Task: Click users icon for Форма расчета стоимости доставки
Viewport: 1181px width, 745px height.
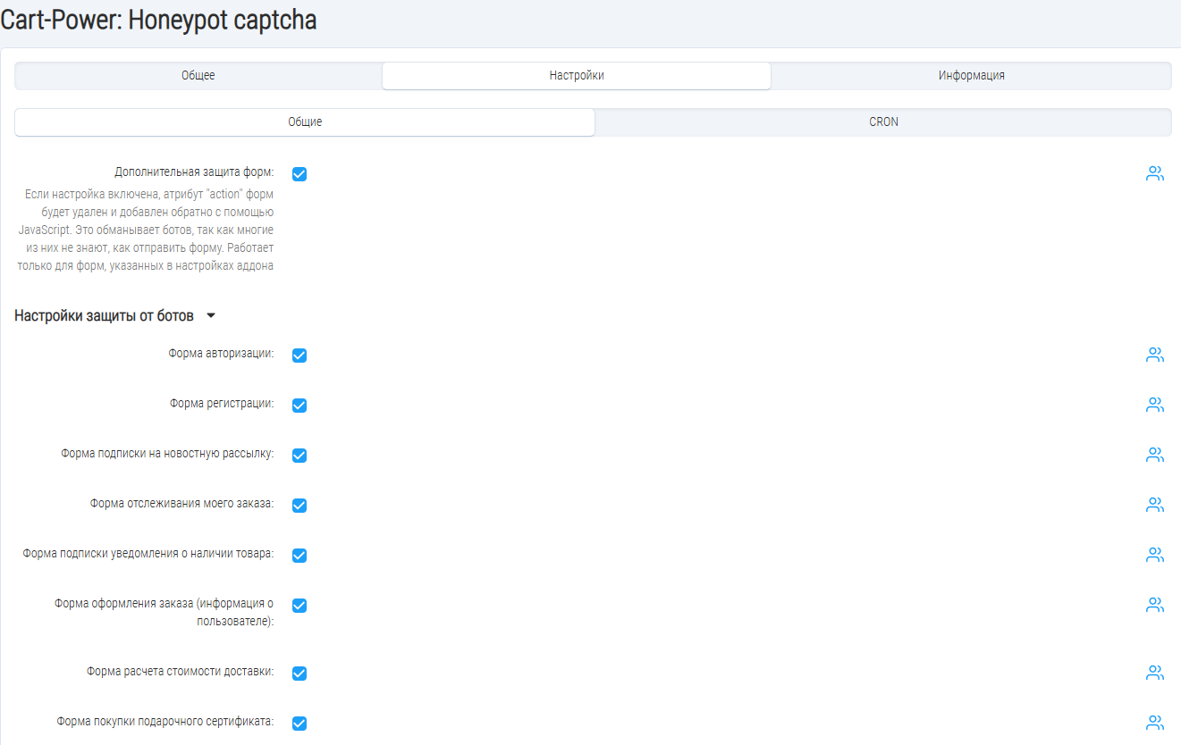Action: [1155, 673]
